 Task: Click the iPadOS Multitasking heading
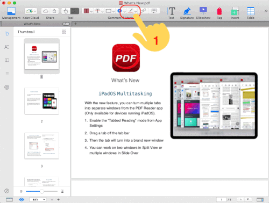point(125,93)
